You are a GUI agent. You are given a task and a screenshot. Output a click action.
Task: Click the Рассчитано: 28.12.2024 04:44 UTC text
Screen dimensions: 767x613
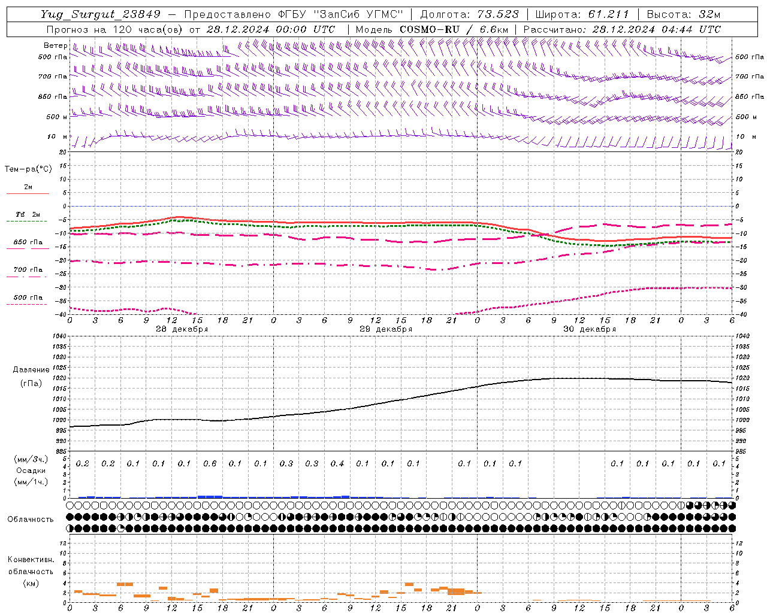point(622,29)
